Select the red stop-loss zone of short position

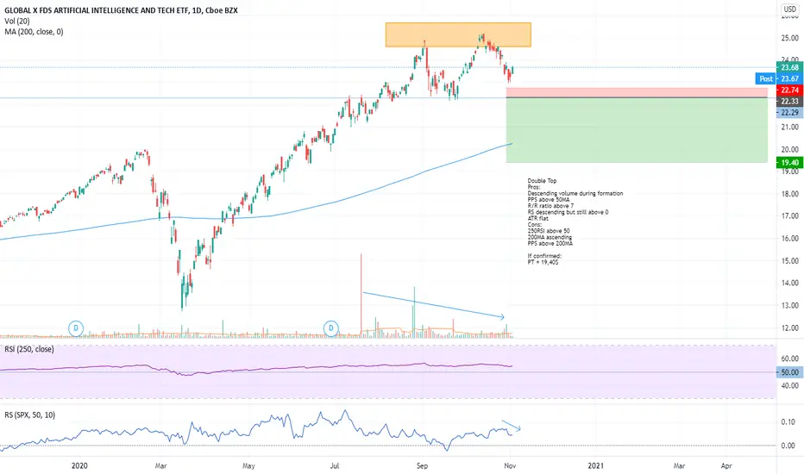click(637, 92)
